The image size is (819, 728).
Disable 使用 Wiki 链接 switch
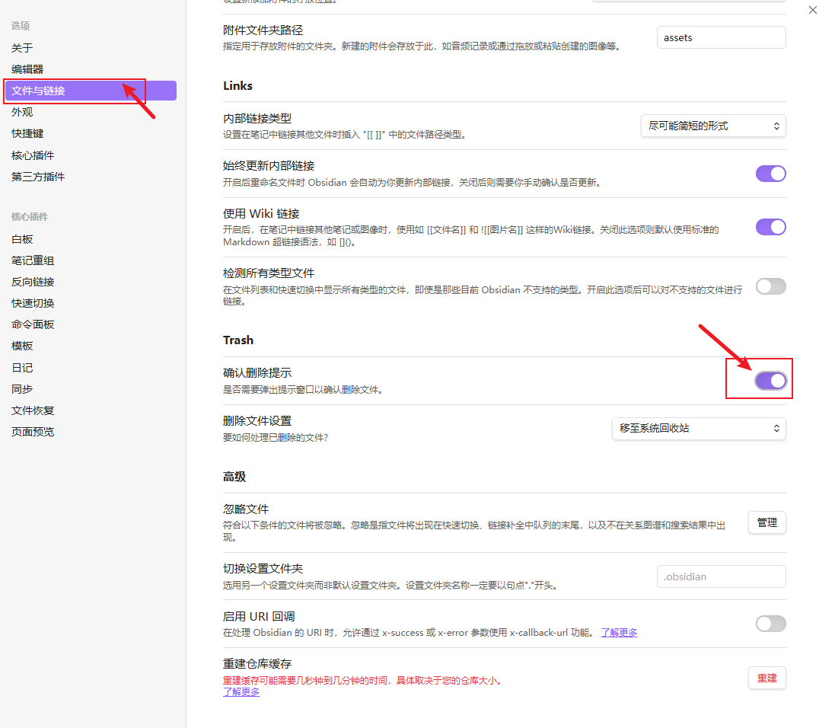770,227
